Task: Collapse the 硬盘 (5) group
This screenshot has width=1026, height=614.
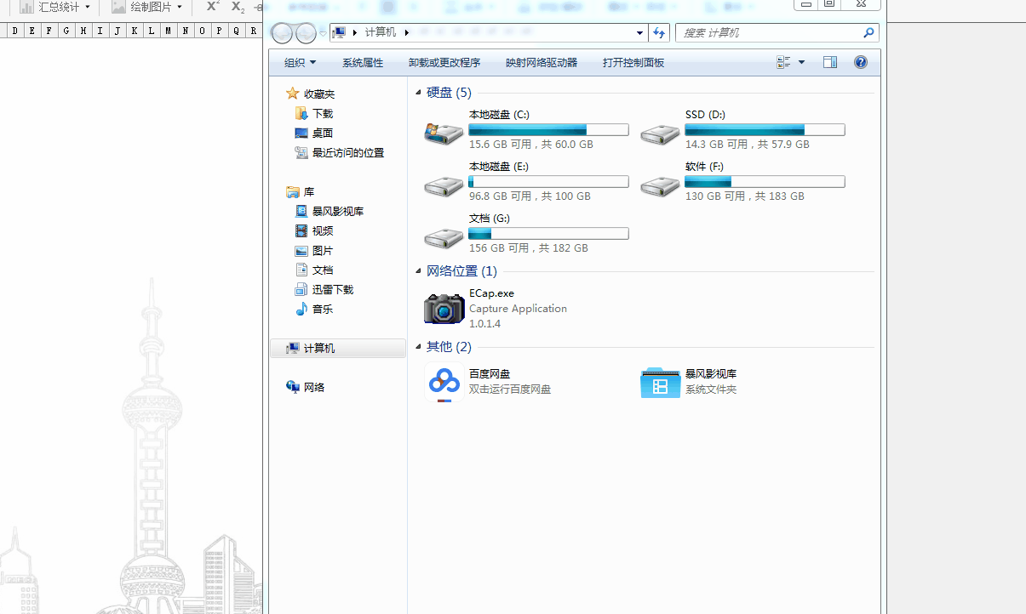Action: click(x=418, y=93)
